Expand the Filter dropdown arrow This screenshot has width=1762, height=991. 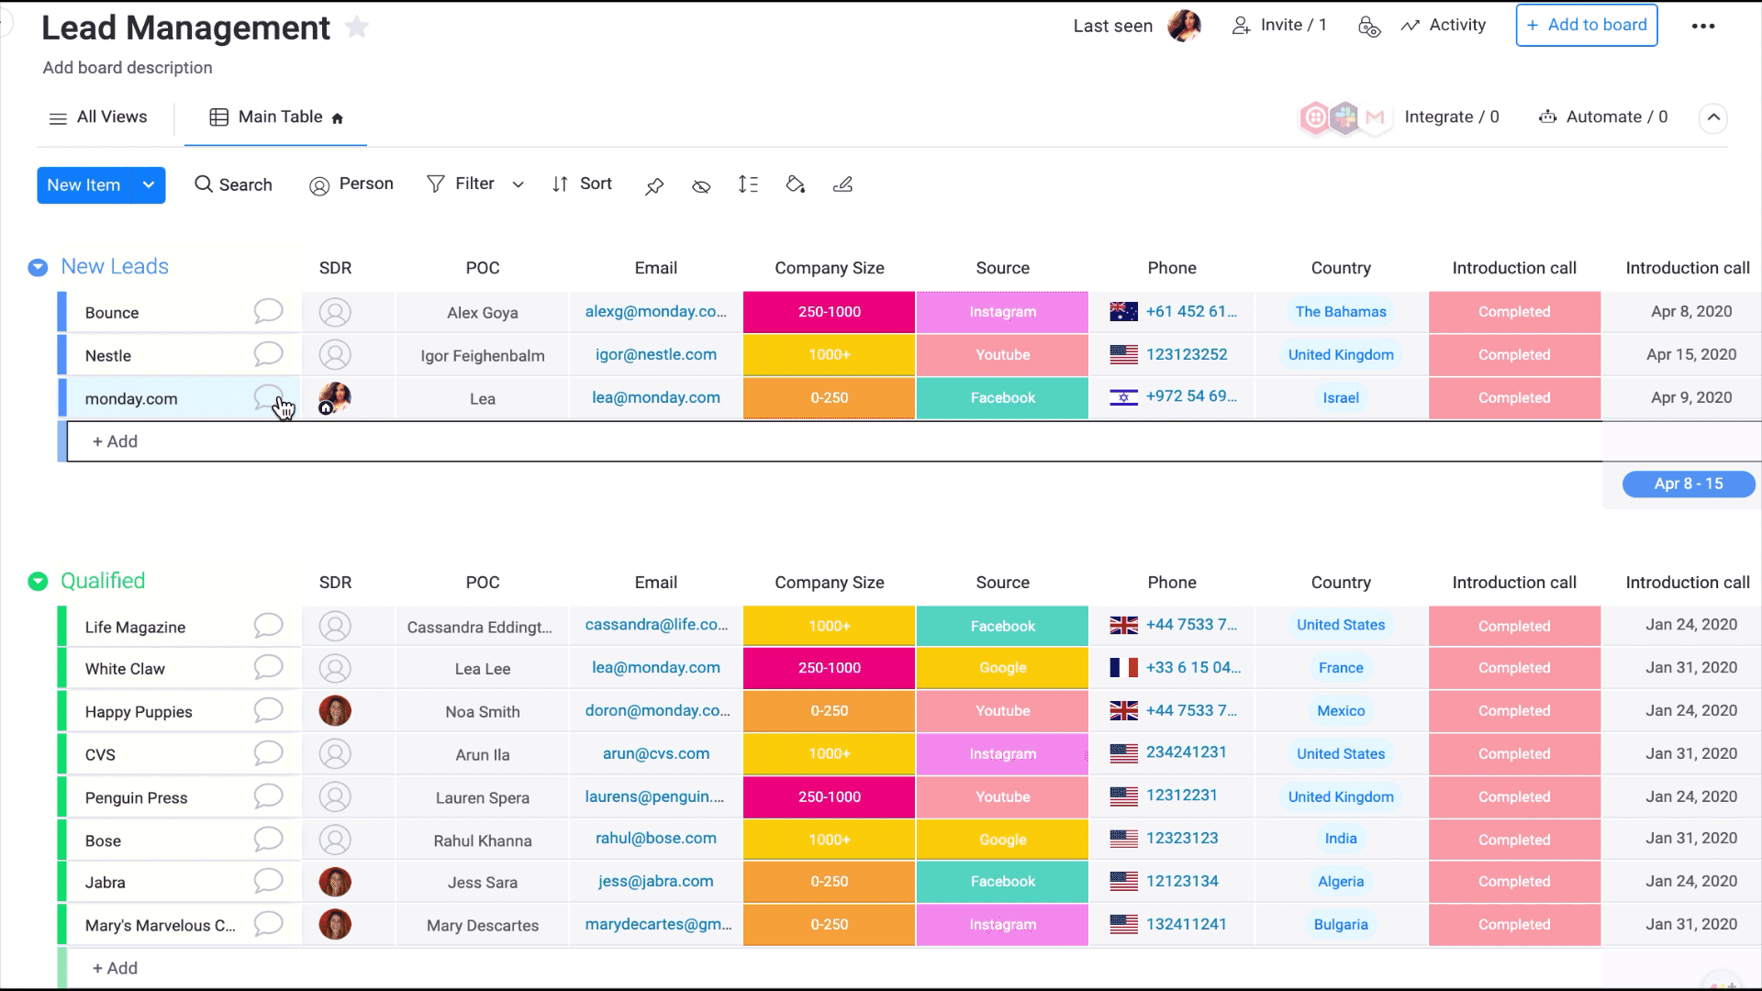click(518, 184)
